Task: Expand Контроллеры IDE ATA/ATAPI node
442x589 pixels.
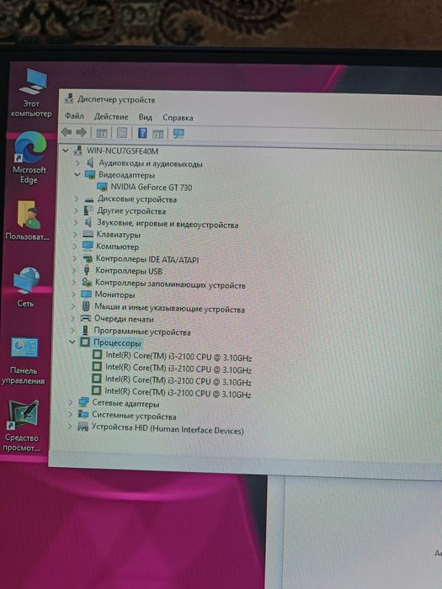Action: [x=74, y=258]
